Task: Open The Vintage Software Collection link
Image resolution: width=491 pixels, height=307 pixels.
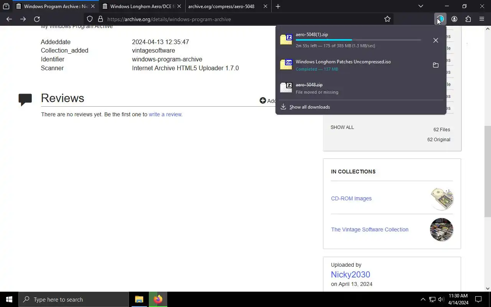Action: tap(370, 229)
